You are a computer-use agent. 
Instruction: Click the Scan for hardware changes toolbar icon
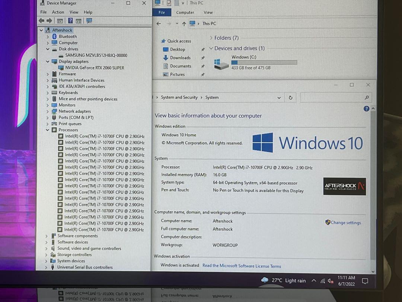tap(89, 21)
